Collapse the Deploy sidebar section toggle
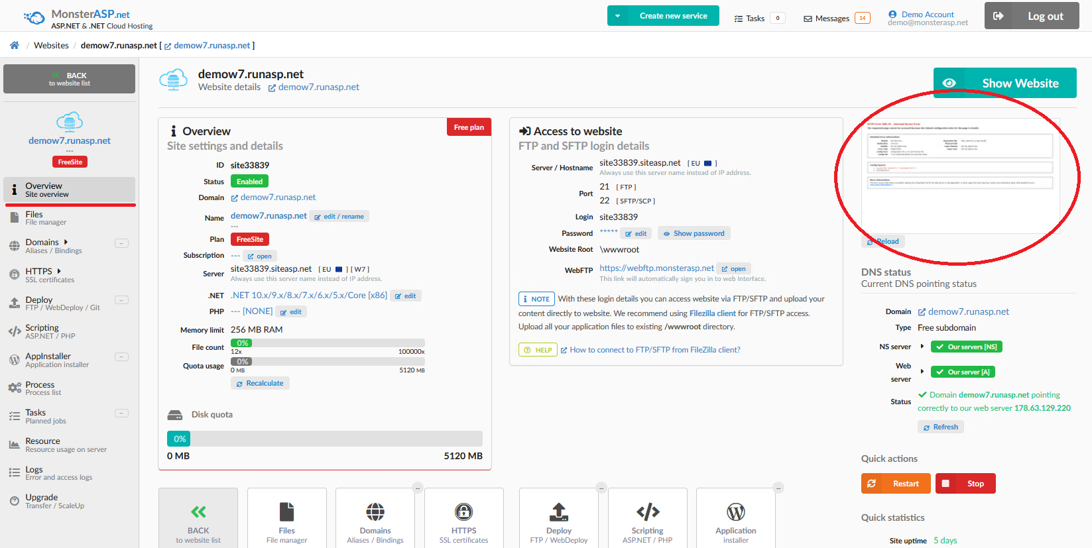This screenshot has width=1092, height=548. [x=121, y=300]
